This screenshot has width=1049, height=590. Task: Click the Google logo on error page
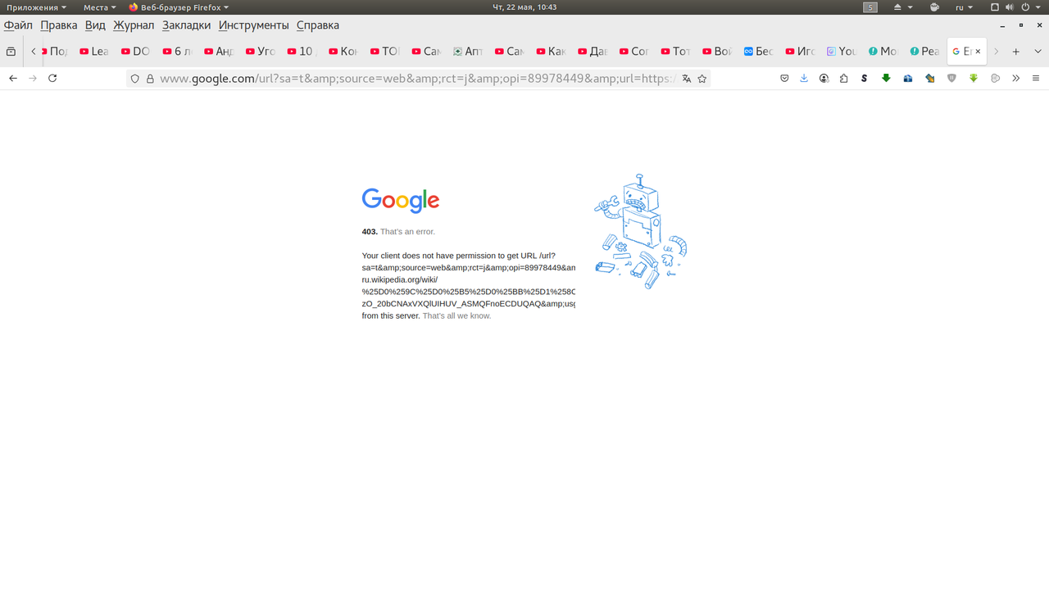pos(401,201)
